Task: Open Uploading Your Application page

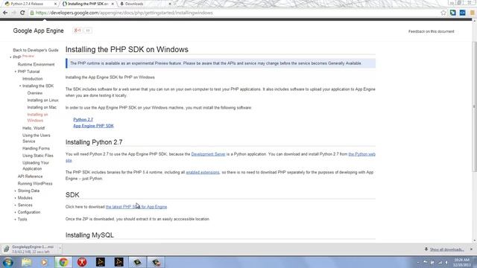Action: click(x=36, y=165)
